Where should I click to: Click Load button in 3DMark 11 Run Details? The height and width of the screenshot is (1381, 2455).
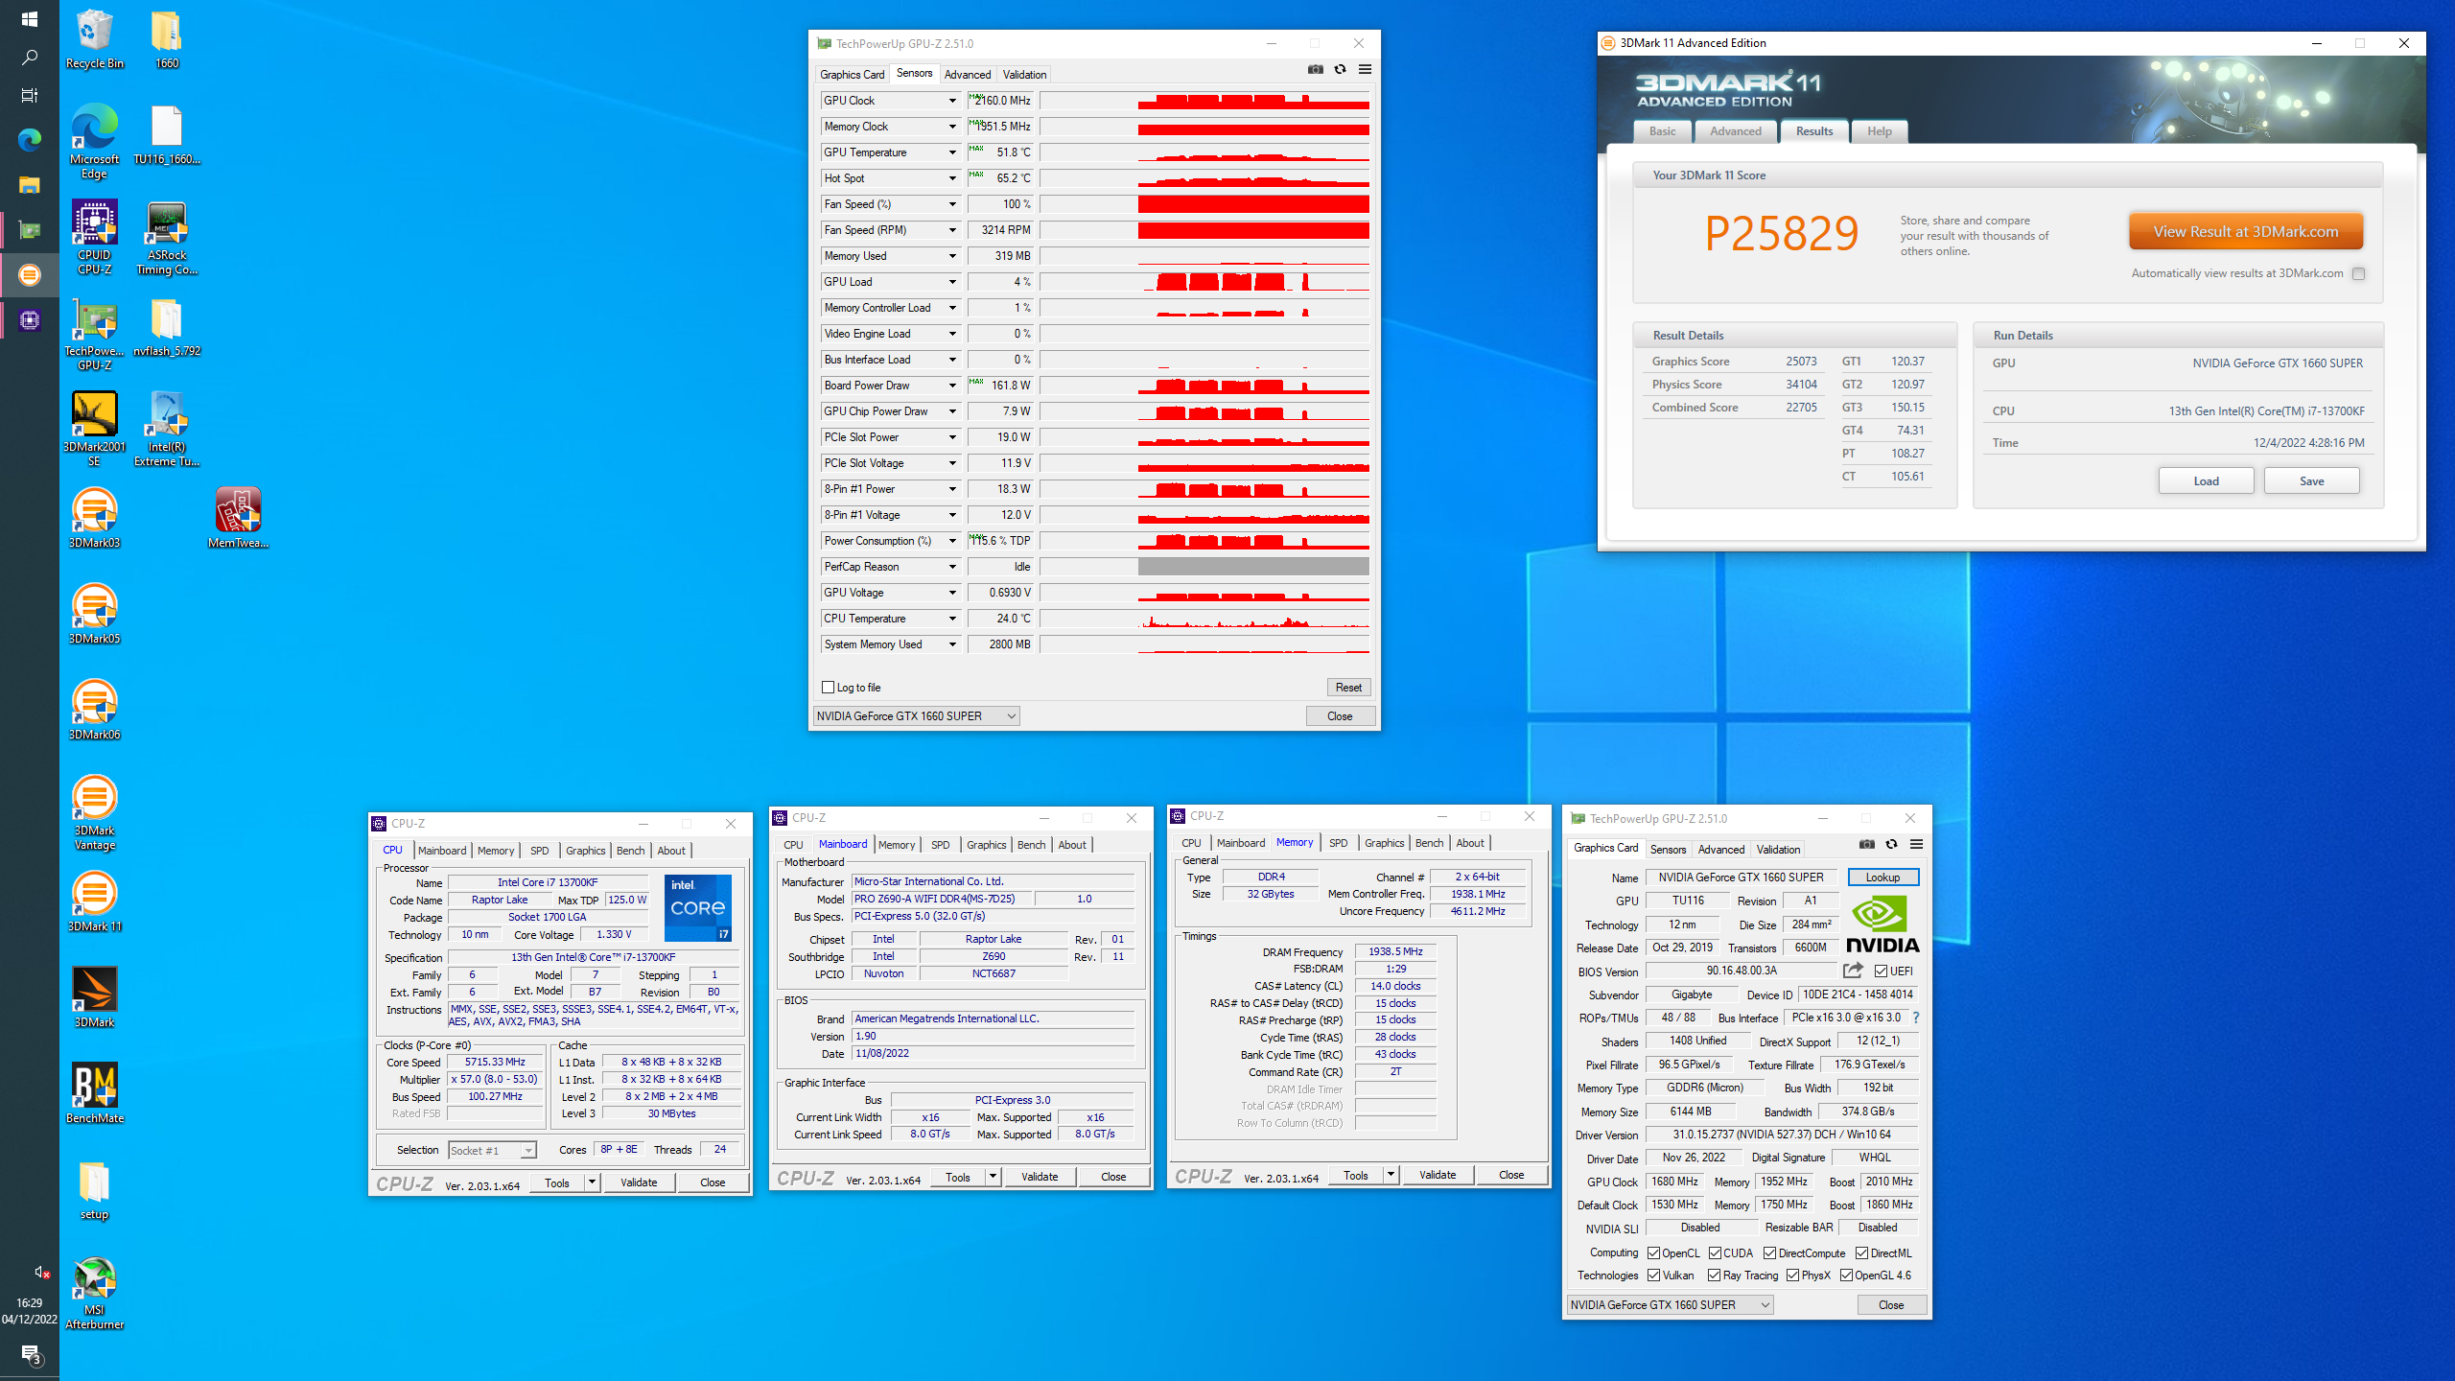[2206, 480]
